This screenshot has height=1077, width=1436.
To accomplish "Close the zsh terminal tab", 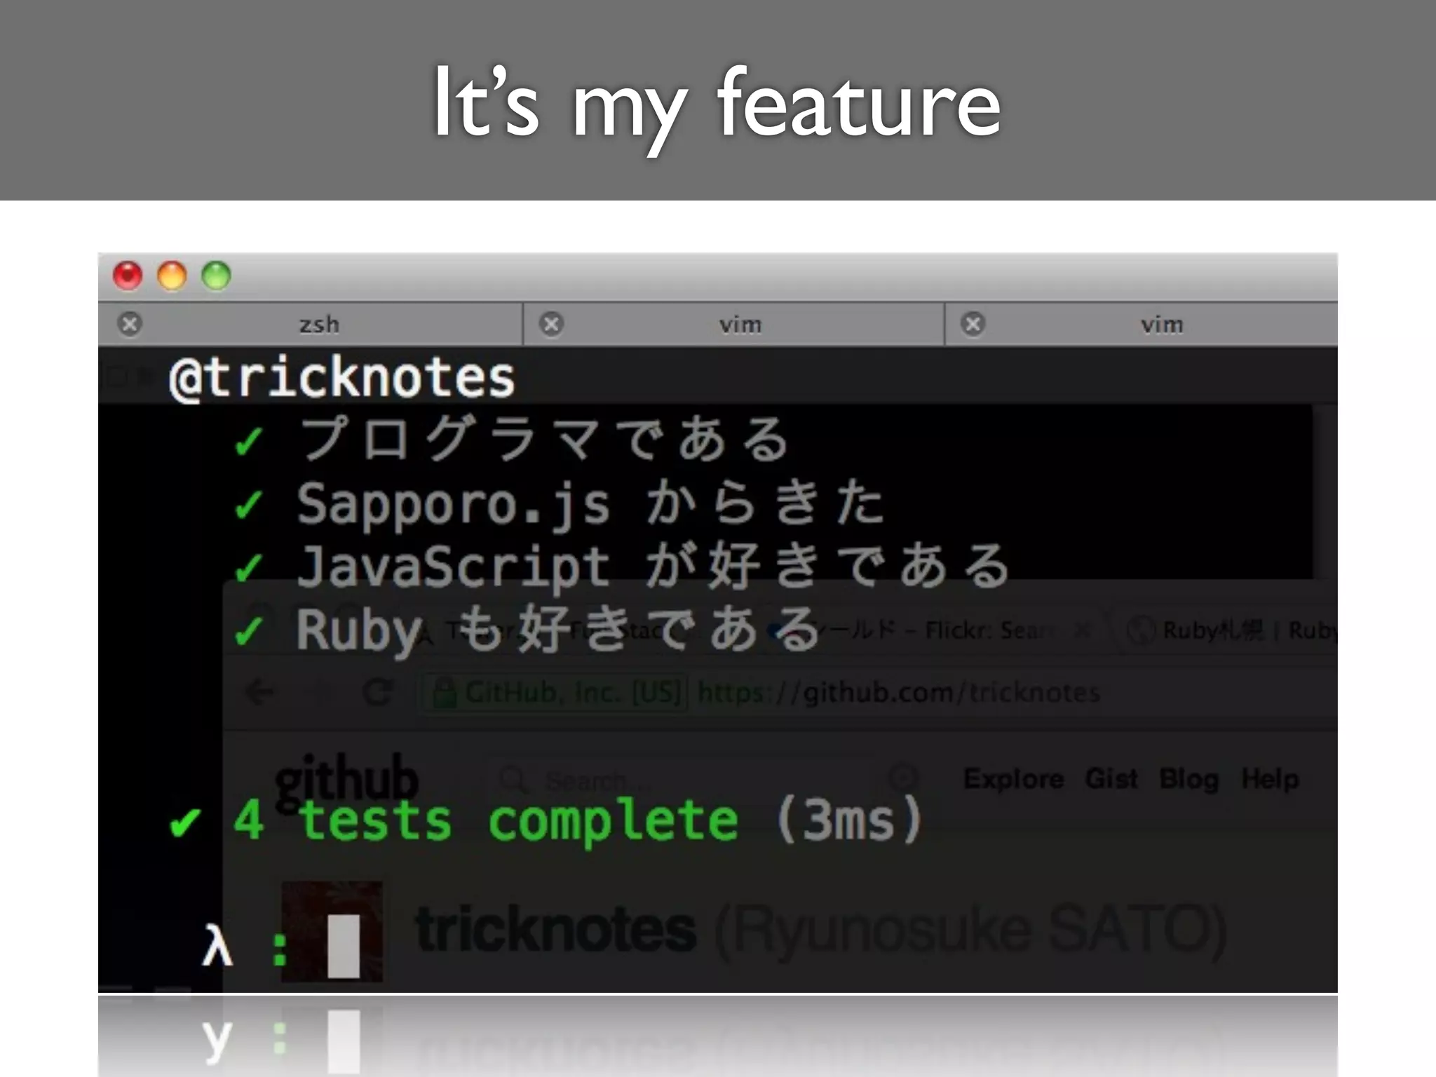I will [x=130, y=324].
